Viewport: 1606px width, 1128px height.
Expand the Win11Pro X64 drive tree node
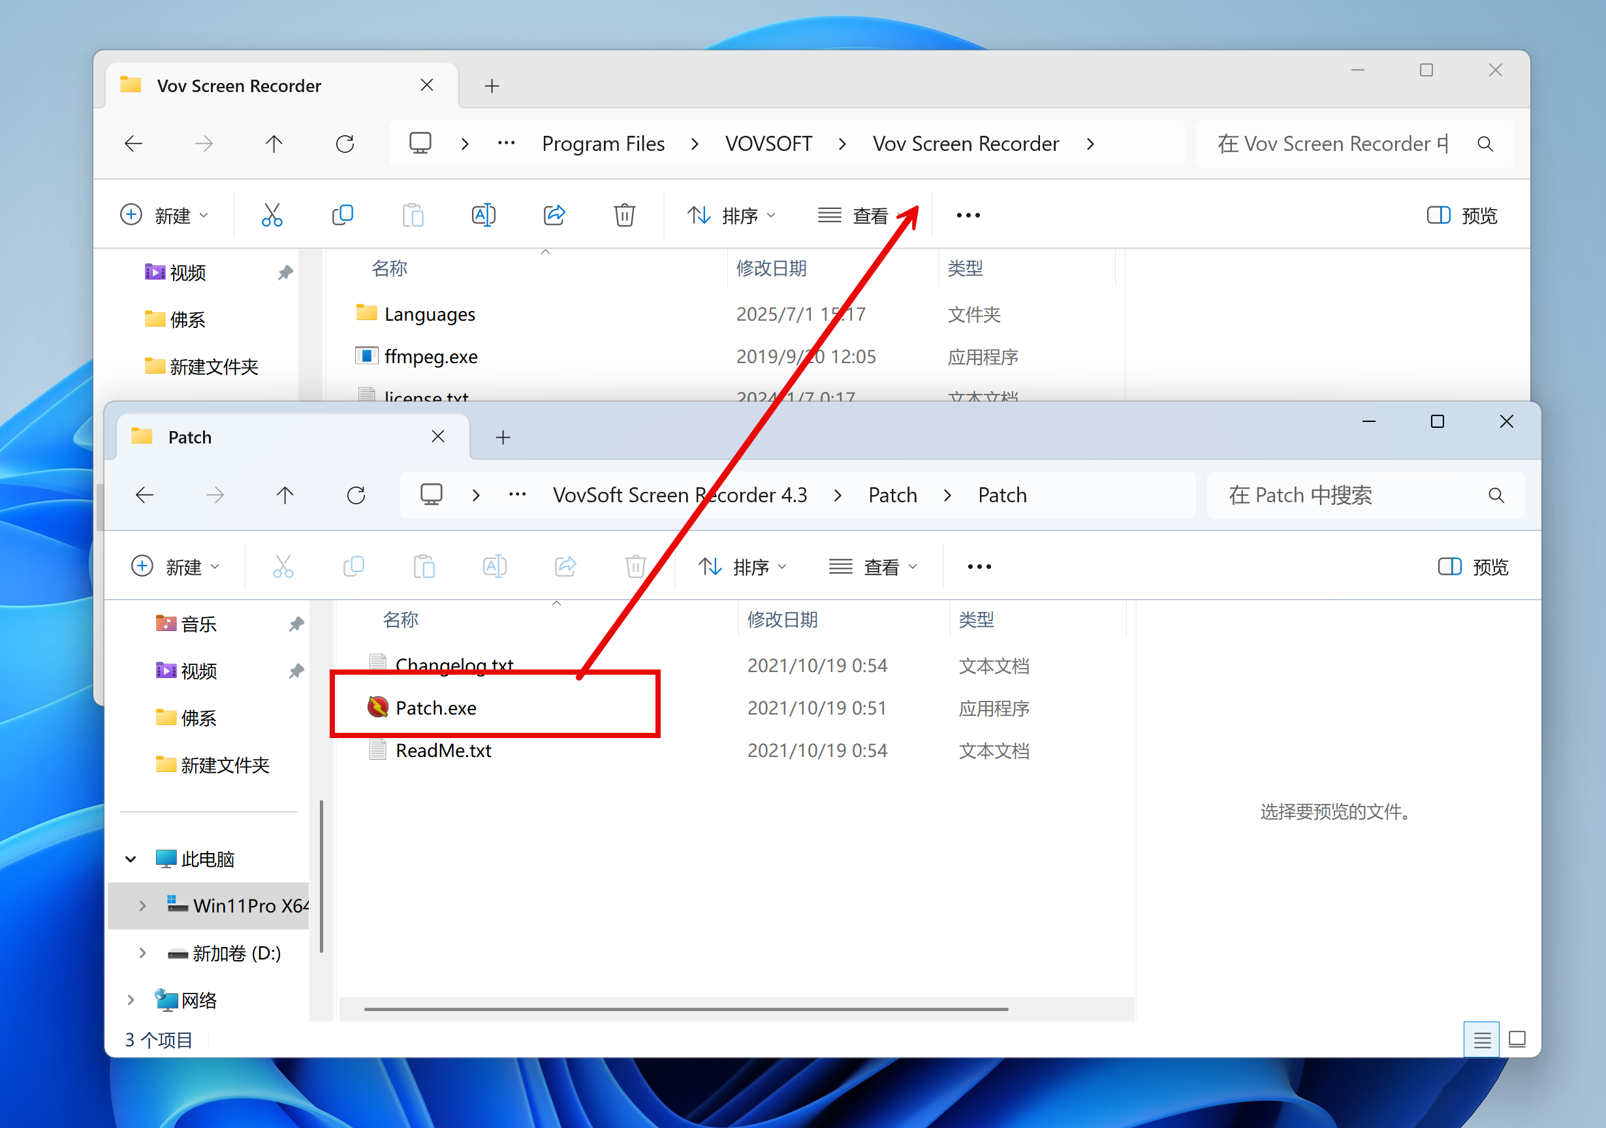point(143,905)
